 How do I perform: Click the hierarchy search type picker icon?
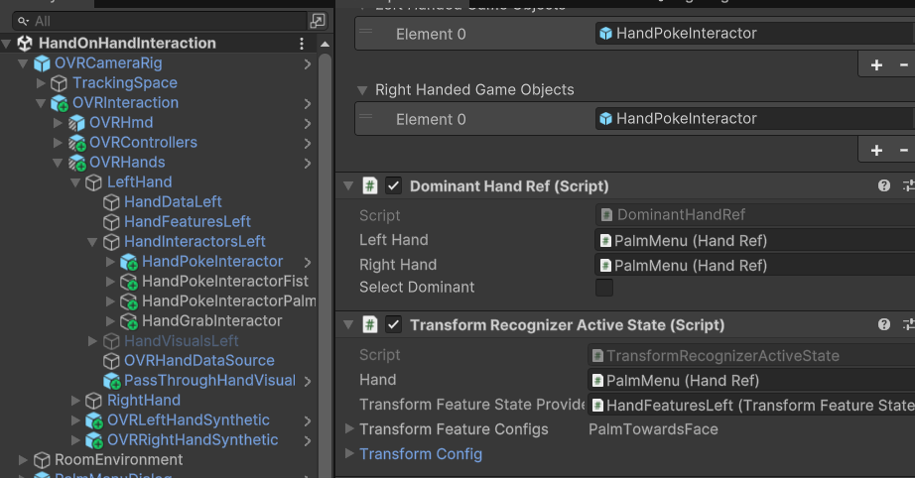coord(317,21)
